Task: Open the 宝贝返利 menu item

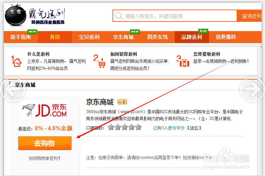Action: point(89,37)
